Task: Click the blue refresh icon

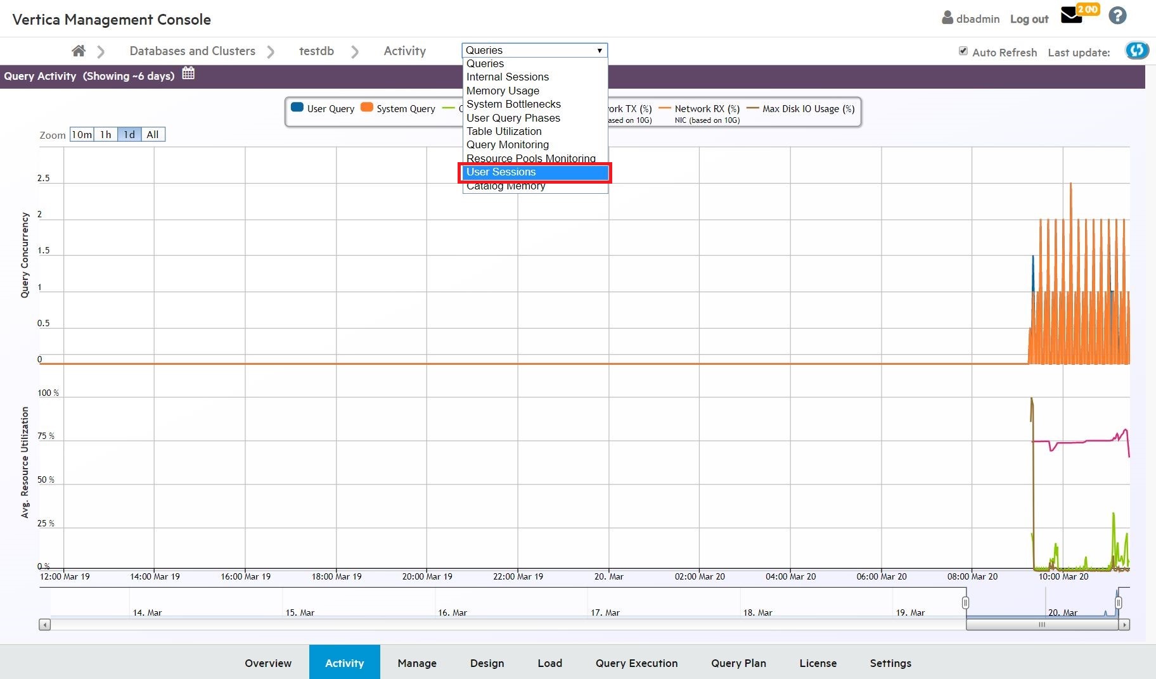Action: [x=1136, y=51]
